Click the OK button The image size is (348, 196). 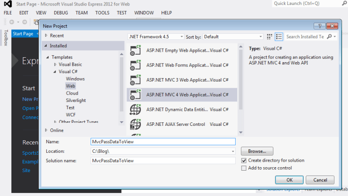pos(289,180)
